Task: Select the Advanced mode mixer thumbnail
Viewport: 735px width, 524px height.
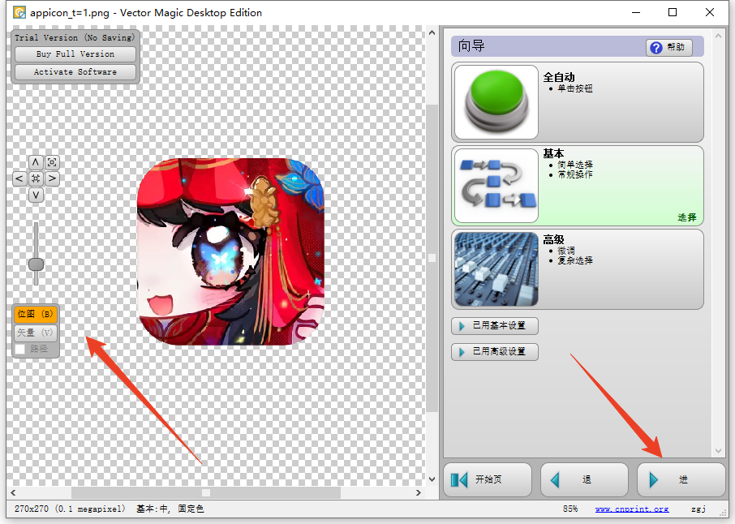Action: coord(496,269)
